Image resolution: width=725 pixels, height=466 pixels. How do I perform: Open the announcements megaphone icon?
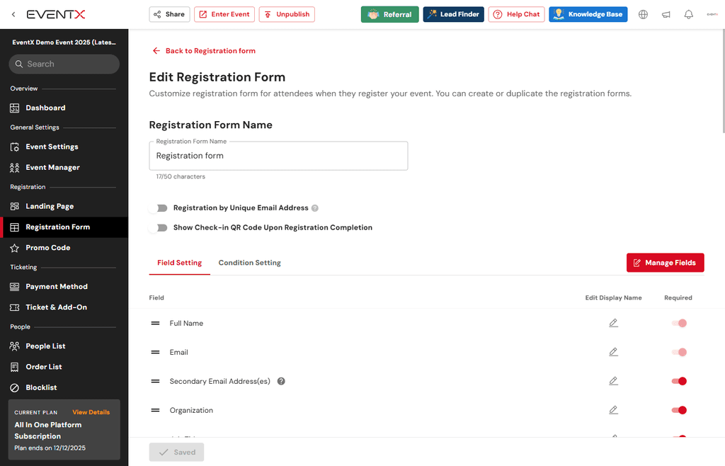tap(666, 13)
